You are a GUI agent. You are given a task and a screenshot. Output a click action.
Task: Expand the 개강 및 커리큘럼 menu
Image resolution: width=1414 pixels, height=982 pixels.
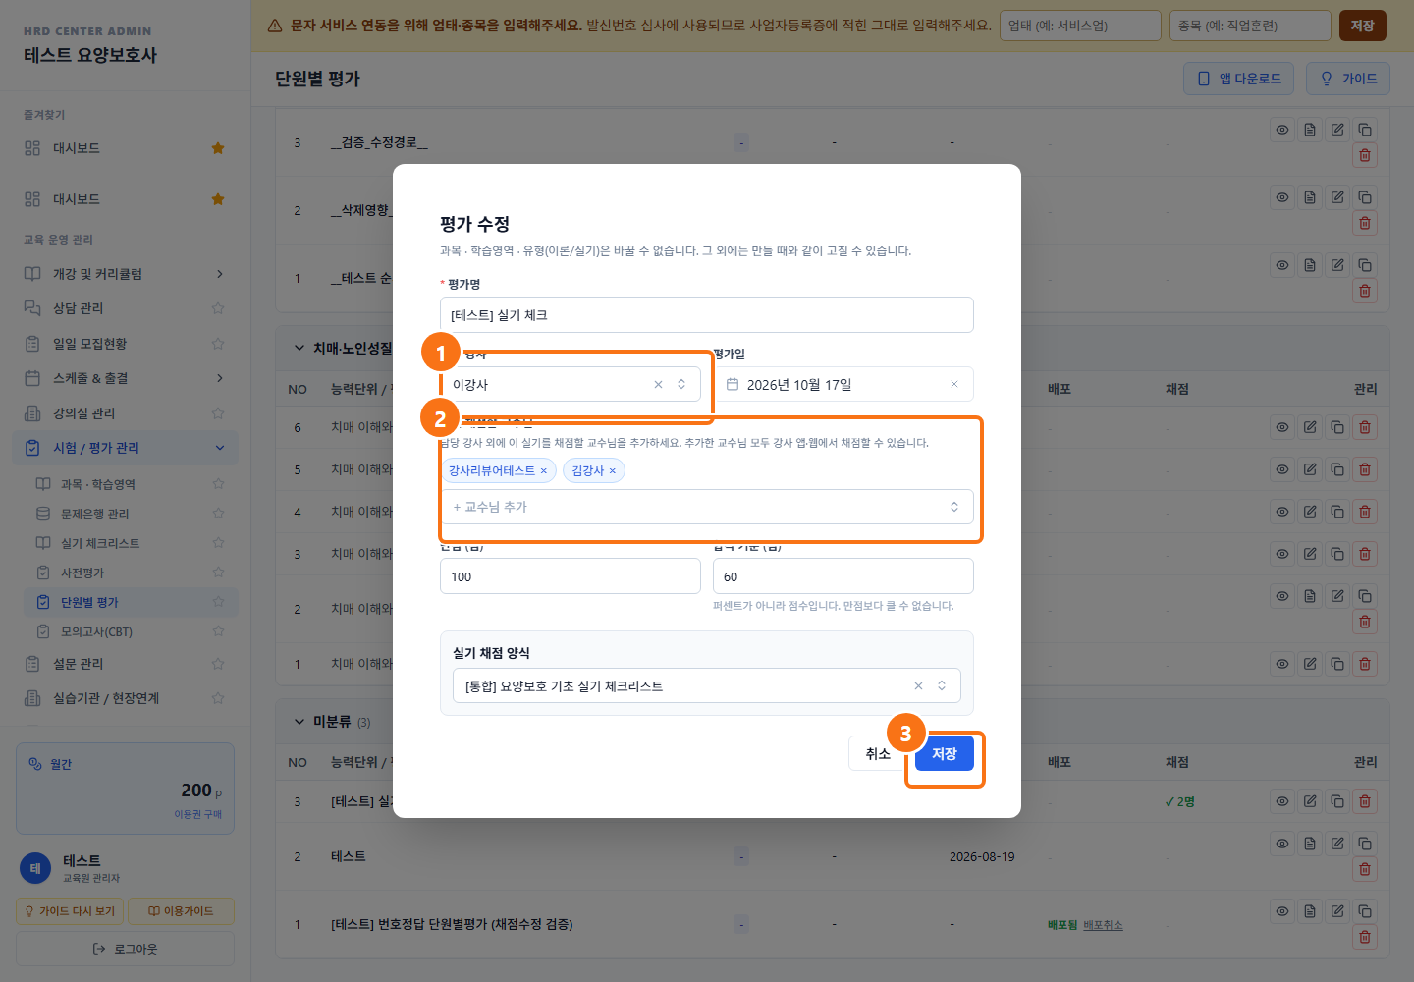pos(126,274)
